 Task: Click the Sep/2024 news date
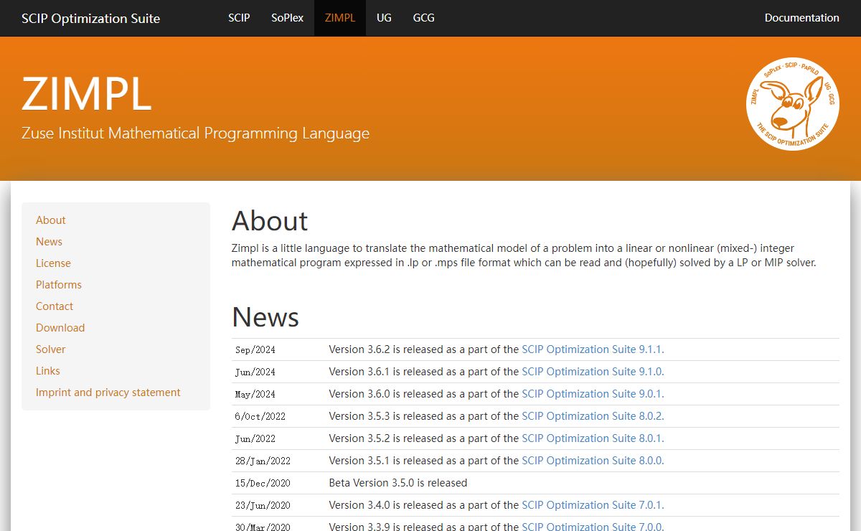(x=255, y=350)
